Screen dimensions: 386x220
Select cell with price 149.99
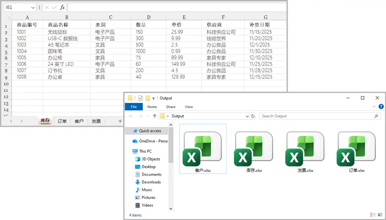coord(184,64)
